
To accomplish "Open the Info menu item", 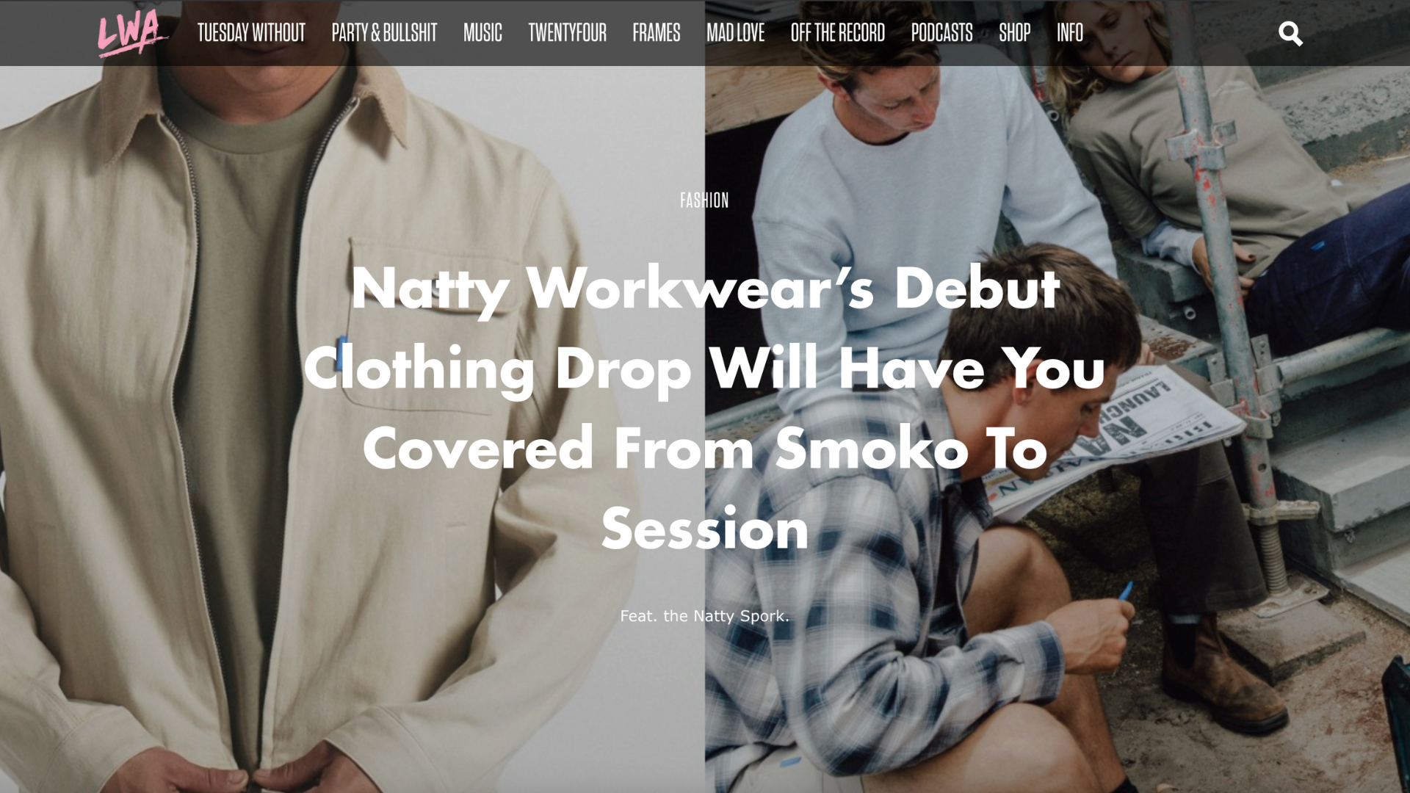I will click(x=1070, y=33).
